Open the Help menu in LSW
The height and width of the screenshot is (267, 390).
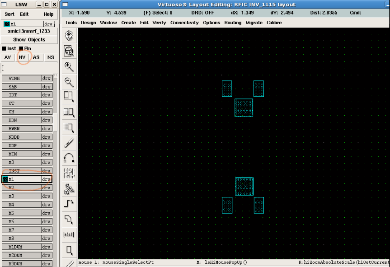(48, 14)
